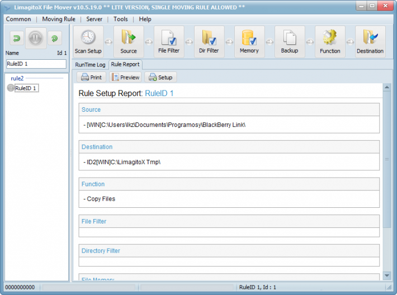Minimize the LimagitoX window

[x=361, y=6]
